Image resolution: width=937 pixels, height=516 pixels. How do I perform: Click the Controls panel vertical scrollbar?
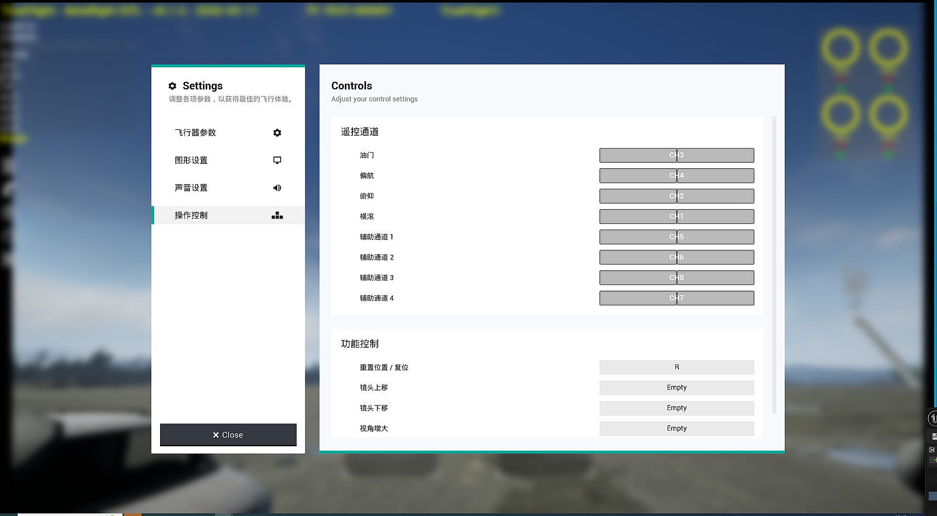pos(774,265)
